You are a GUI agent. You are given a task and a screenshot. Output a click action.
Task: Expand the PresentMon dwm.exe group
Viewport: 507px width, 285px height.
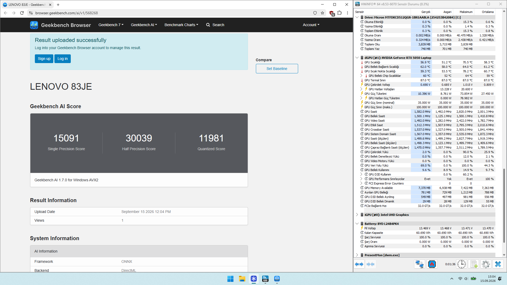[x=357, y=255]
